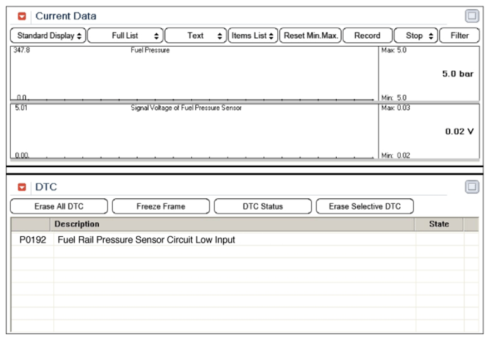Collapse the DTC panel red arrow icon
Image resolution: width=490 pixels, height=340 pixels.
pyautogui.click(x=22, y=187)
